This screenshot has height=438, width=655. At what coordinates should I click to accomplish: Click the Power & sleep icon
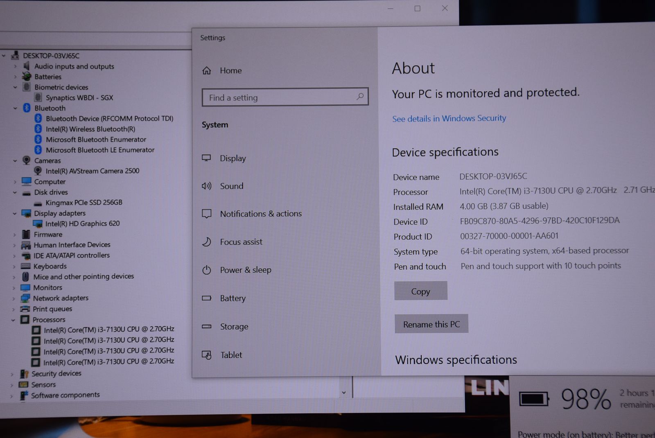pos(207,270)
